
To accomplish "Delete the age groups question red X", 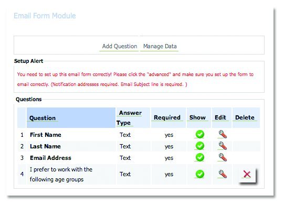I will [247, 175].
